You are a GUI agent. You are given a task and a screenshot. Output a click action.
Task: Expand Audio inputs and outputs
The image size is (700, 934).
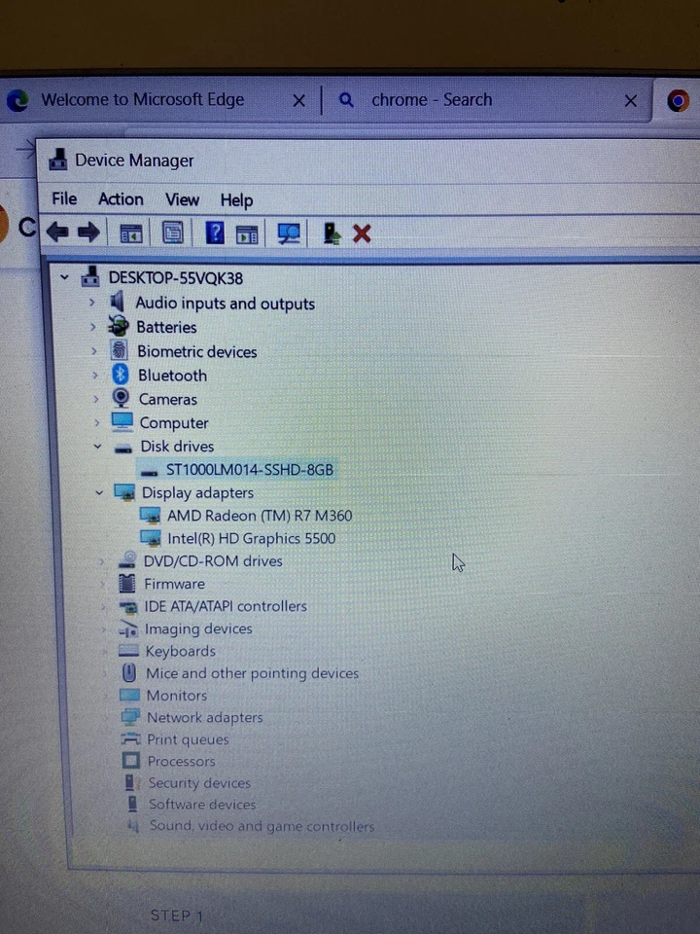coord(91,302)
